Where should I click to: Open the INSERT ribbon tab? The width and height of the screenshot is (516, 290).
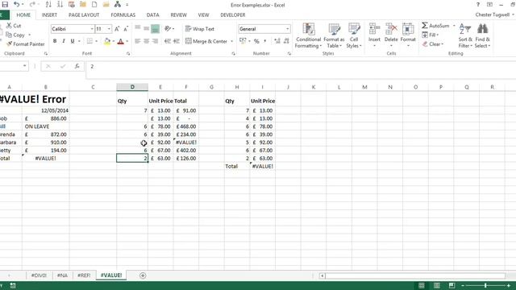[x=49, y=14]
